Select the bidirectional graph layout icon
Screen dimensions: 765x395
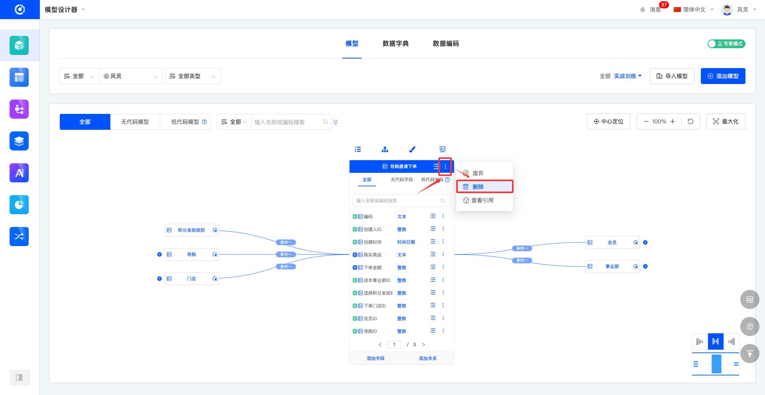point(716,342)
